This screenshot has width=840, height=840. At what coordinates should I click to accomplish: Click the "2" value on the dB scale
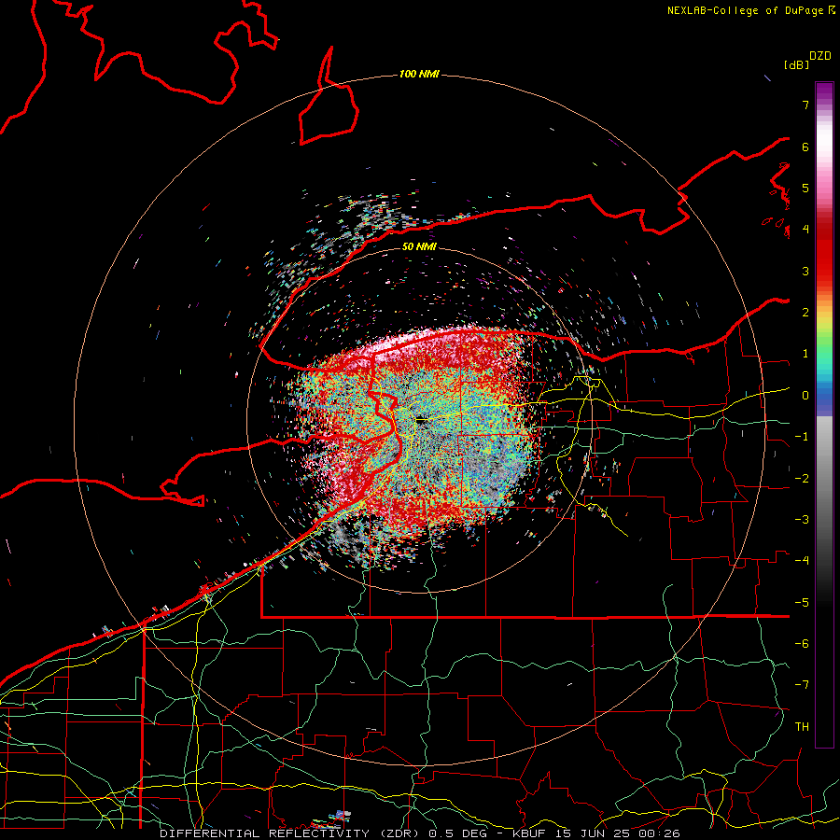[805, 313]
